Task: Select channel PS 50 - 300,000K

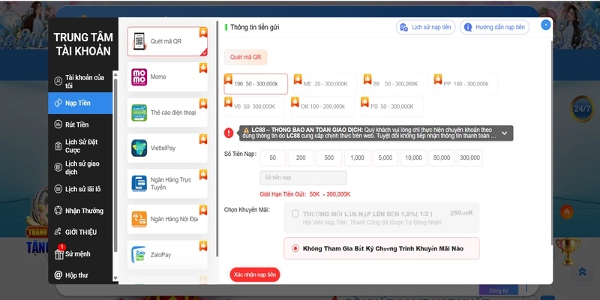Action: point(391,106)
